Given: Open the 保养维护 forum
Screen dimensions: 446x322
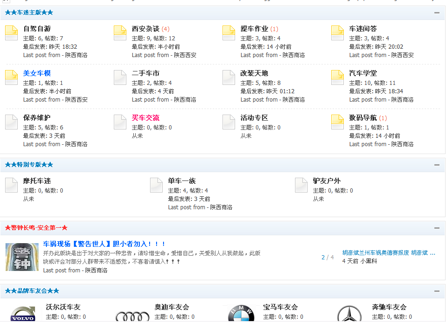Looking at the screenshot, I should pos(37,118).
